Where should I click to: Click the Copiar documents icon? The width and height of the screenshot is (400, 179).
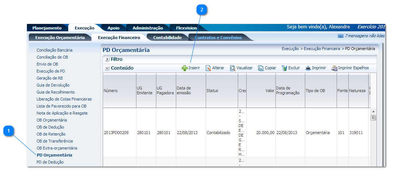coord(261,68)
